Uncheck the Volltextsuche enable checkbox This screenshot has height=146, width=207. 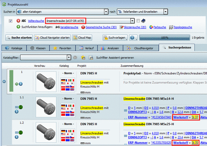10,21
